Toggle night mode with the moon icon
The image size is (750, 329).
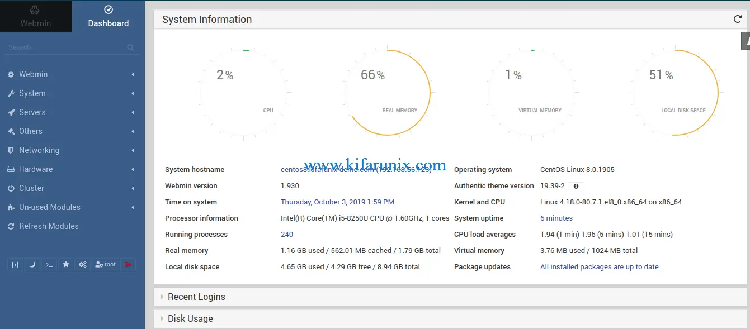coord(32,264)
